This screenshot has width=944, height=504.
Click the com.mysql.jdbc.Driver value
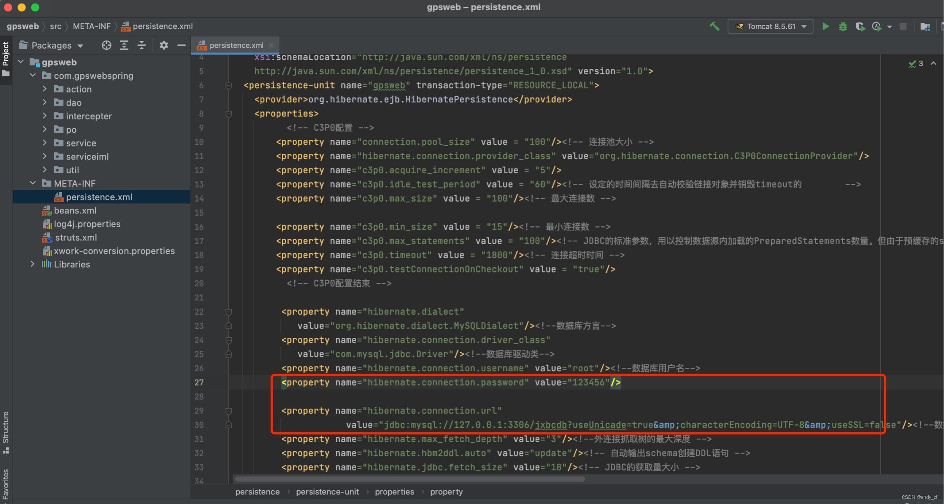point(392,354)
